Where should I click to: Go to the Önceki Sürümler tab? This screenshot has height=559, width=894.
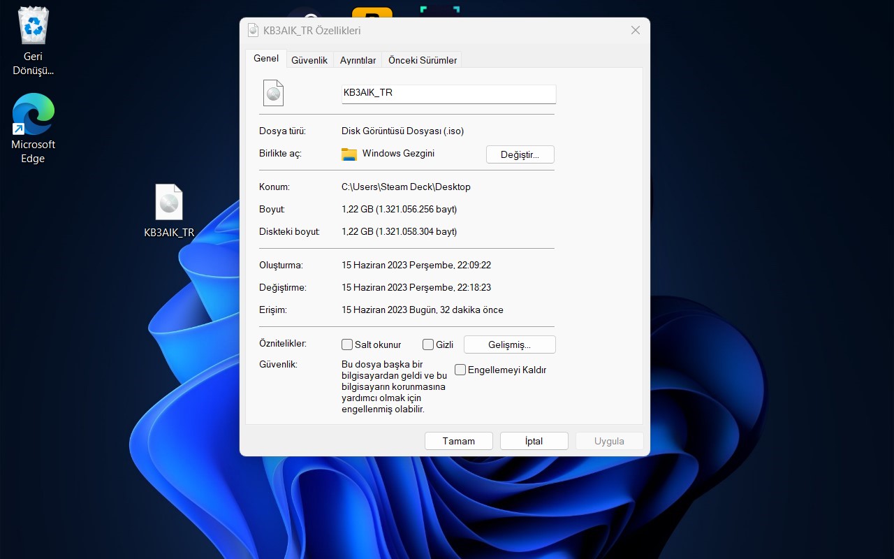[423, 60]
